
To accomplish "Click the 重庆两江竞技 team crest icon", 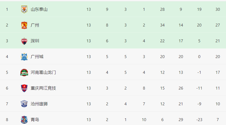I will [24, 88].
